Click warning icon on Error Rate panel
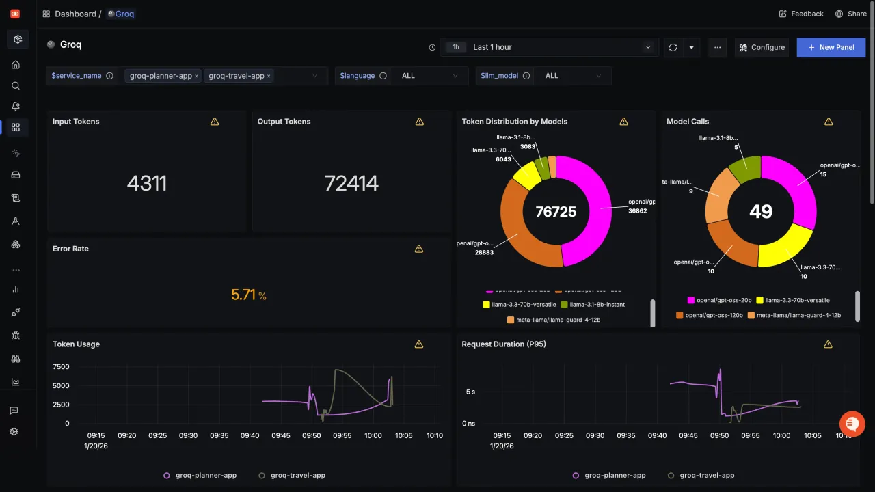The image size is (875, 492). 419,249
